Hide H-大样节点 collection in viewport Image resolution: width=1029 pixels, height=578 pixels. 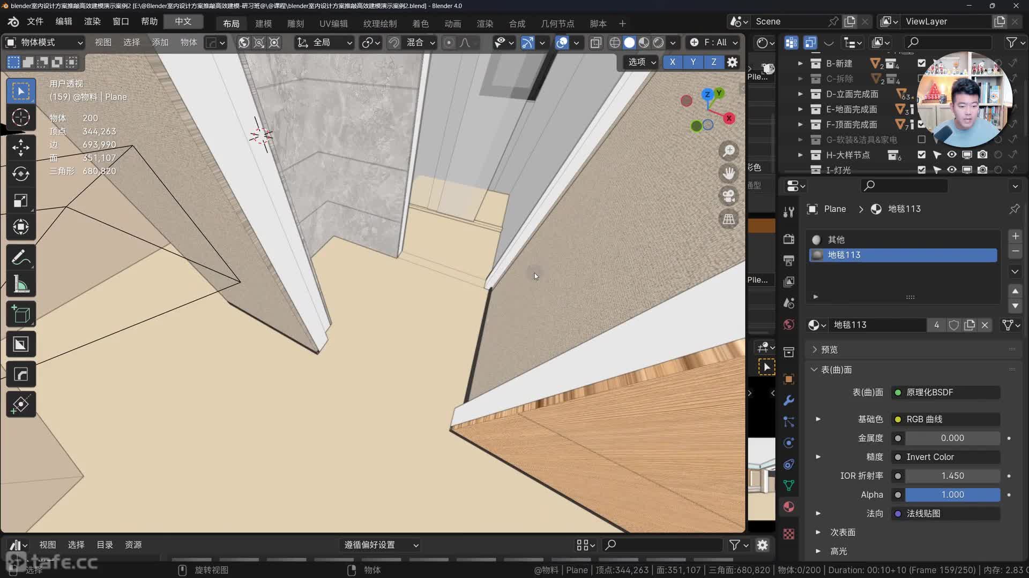click(x=951, y=155)
